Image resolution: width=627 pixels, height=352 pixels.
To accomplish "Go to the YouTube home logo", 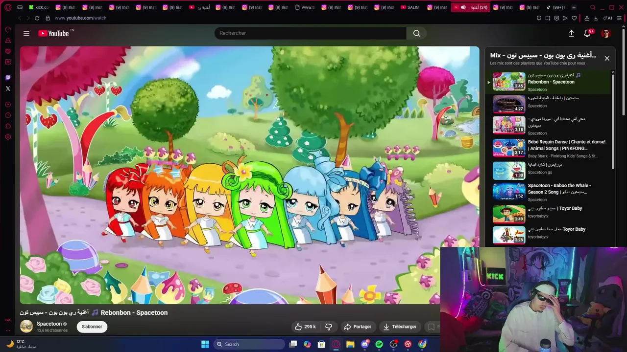I will click(x=54, y=33).
